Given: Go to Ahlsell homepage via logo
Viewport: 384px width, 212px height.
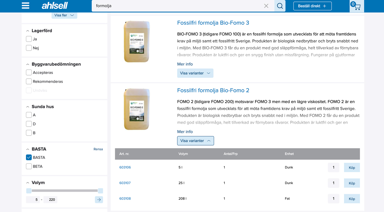Looking at the screenshot, I should 55,6.
